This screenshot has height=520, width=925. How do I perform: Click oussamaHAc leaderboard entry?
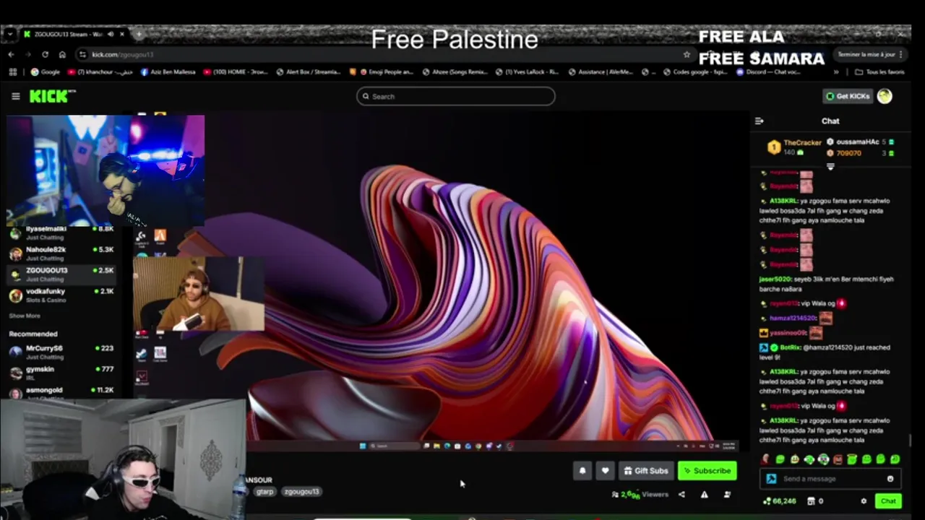pyautogui.click(x=860, y=142)
